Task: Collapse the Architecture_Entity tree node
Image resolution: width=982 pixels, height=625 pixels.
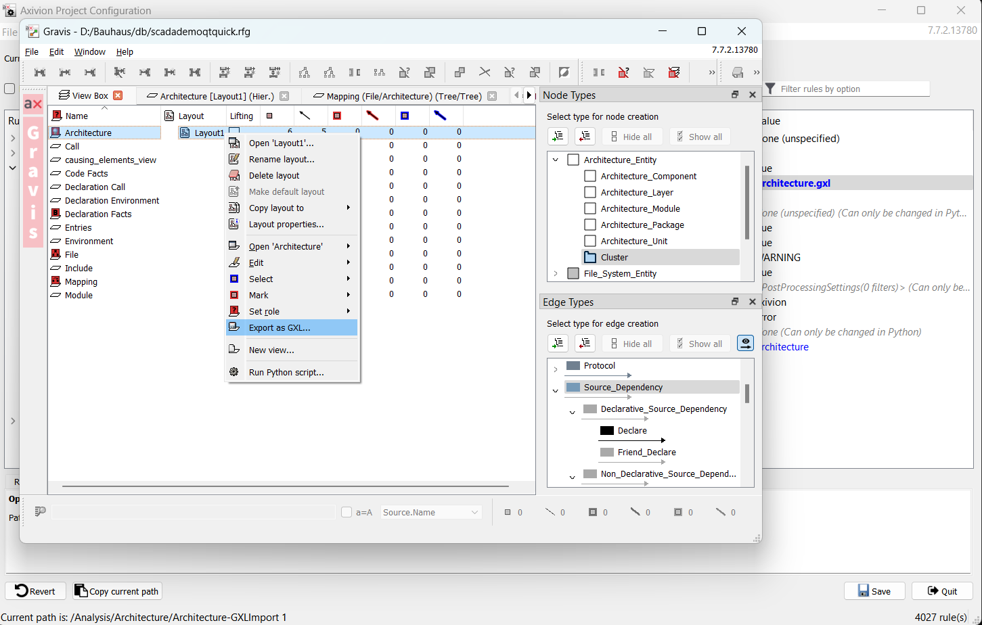Action: [x=556, y=160]
